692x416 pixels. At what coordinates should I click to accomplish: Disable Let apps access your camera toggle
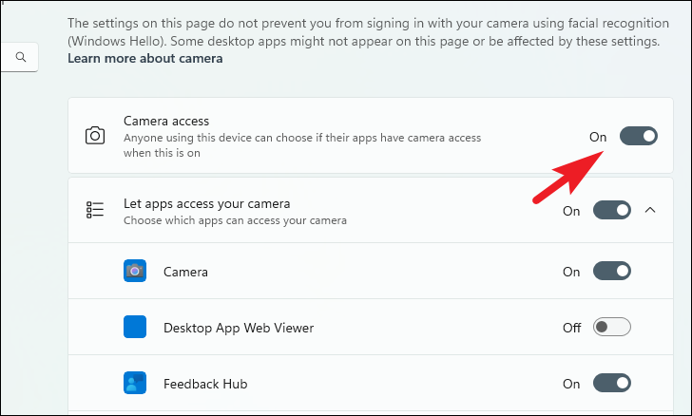(611, 210)
